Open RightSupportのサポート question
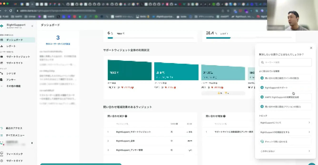Screen dimensions: 318x165 click(285, 88)
